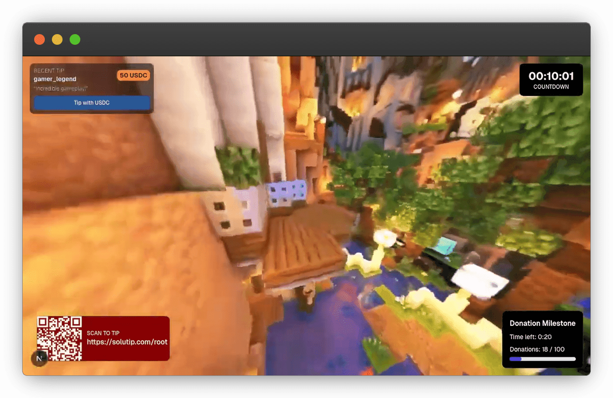
Task: Click the round N badge icon
Action: pos(39,358)
